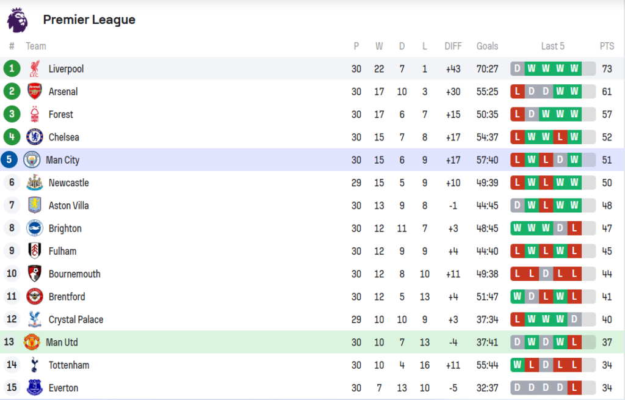Open Liverpool club crest icon
625x400 pixels.
coord(35,68)
